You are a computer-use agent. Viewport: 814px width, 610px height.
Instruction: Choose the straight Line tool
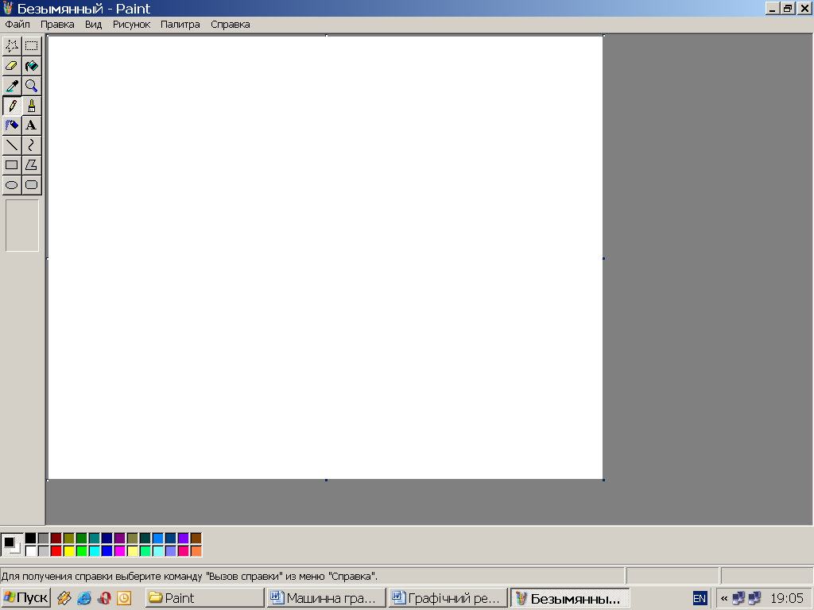click(11, 145)
